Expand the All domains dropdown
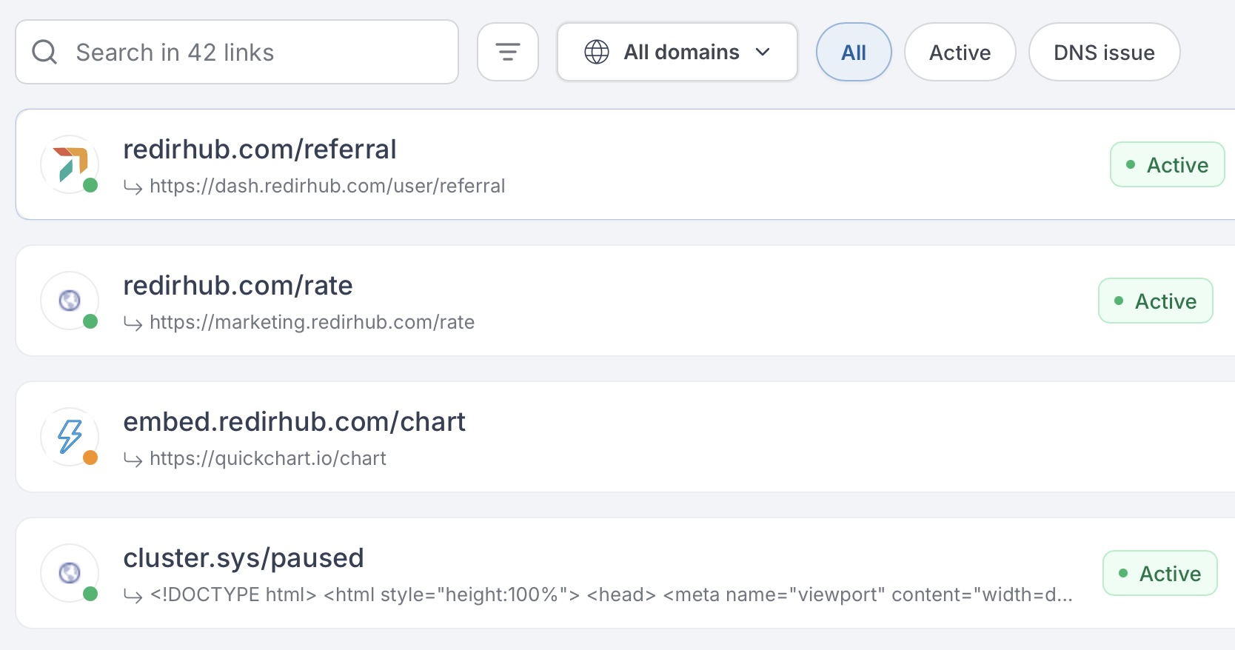This screenshot has width=1235, height=650. point(677,52)
